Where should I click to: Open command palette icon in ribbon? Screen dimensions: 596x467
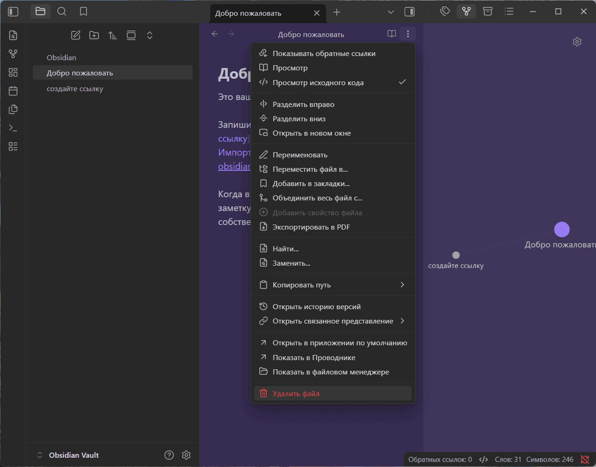tap(13, 128)
